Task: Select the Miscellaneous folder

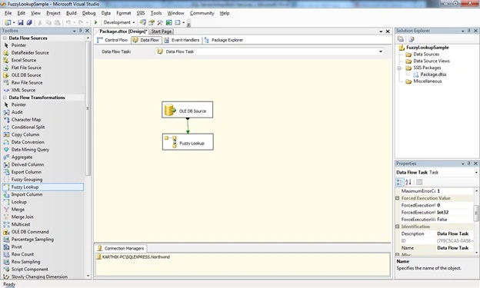Action: (428, 81)
